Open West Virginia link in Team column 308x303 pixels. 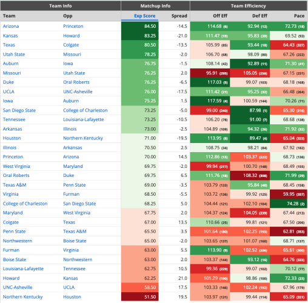(x=16, y=166)
